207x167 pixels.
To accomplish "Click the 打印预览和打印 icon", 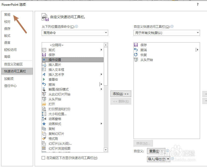I will pos(44,109).
